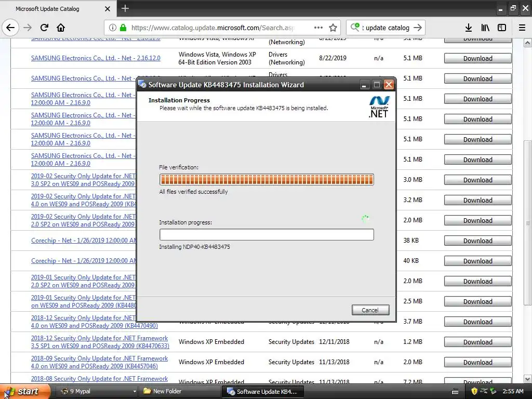
Task: Reload the page with the refresh icon
Action: (44, 28)
